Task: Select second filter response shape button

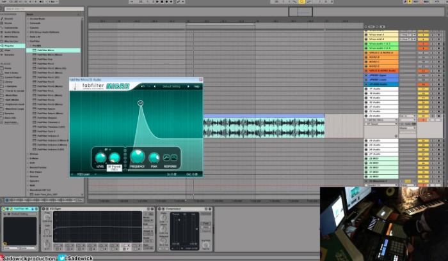Action: pyautogui.click(x=173, y=158)
